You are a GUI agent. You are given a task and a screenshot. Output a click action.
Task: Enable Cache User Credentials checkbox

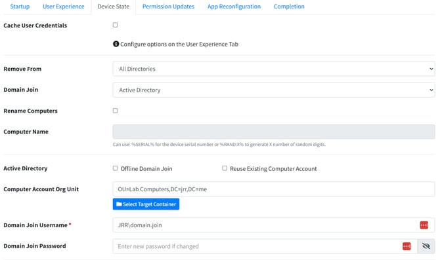[116, 25]
